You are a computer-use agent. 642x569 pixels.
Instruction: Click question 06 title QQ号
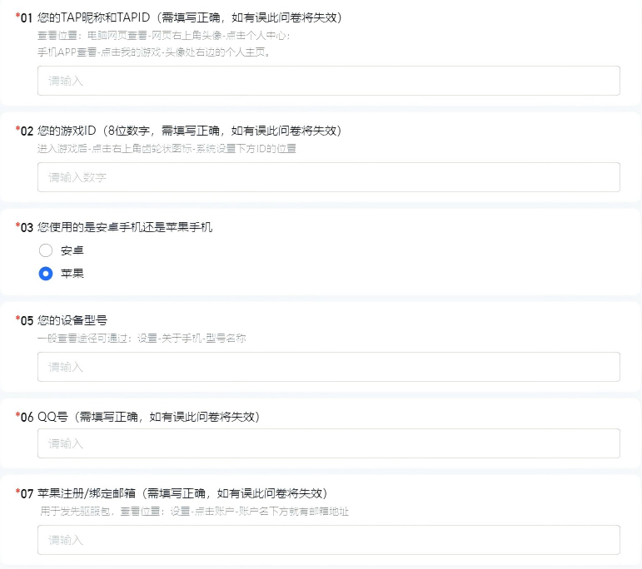[148, 417]
